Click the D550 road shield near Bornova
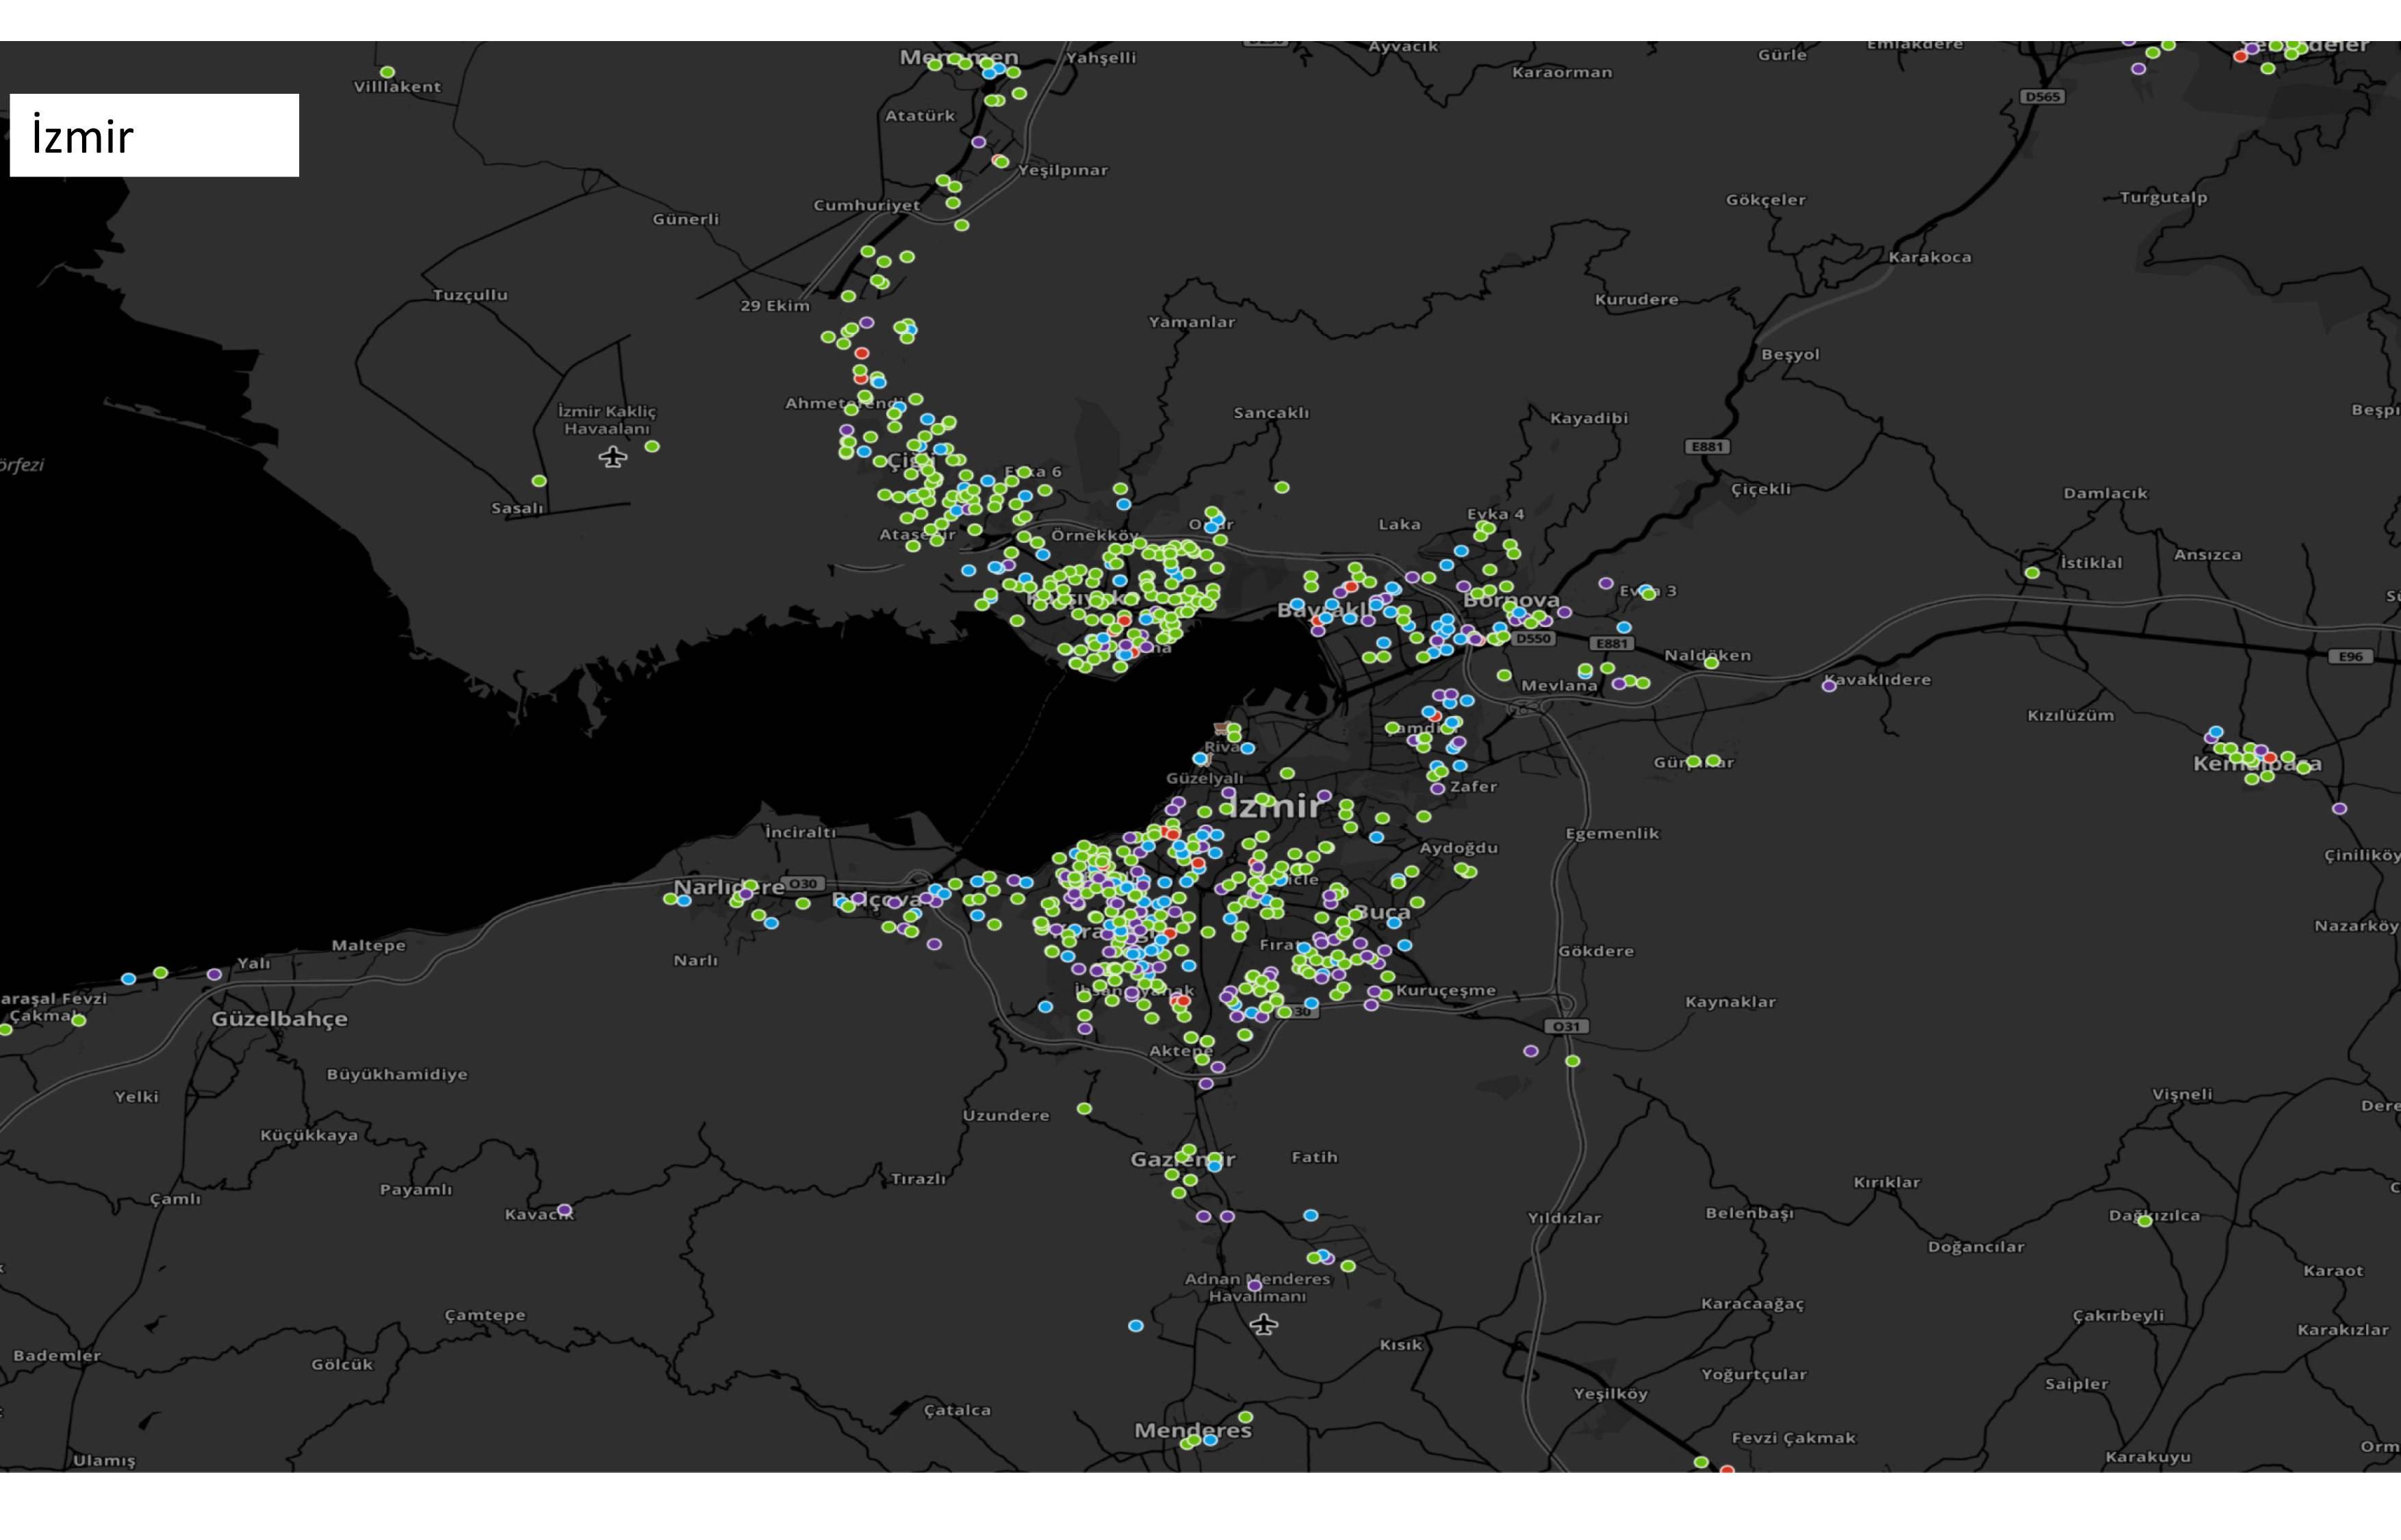 click(x=1533, y=638)
